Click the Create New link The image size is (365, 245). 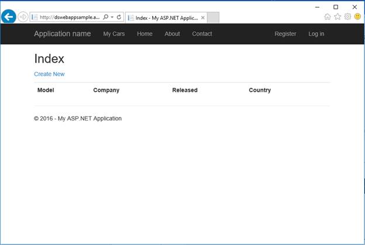49,74
